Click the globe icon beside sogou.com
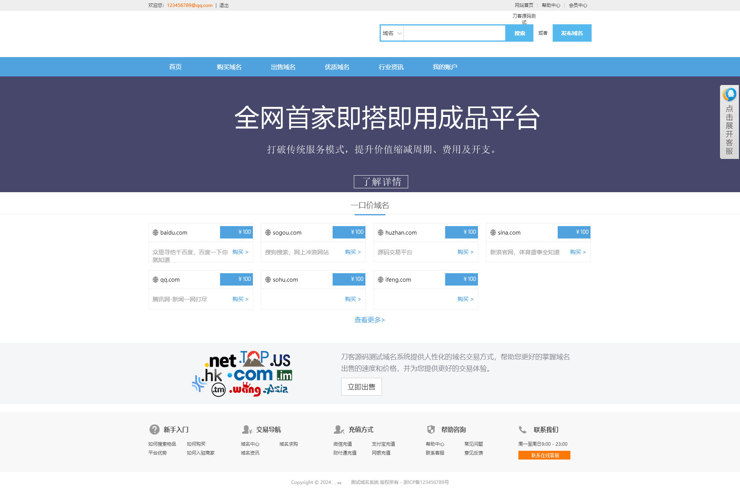This screenshot has width=740, height=492. point(267,232)
